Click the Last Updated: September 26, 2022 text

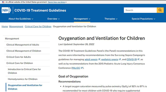pyautogui.click(x=76, y=44)
